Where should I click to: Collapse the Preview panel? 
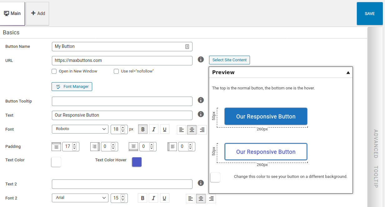pos(348,72)
